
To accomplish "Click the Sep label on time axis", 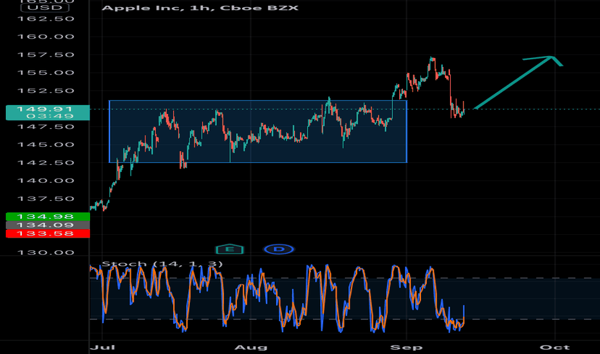I will (x=406, y=347).
